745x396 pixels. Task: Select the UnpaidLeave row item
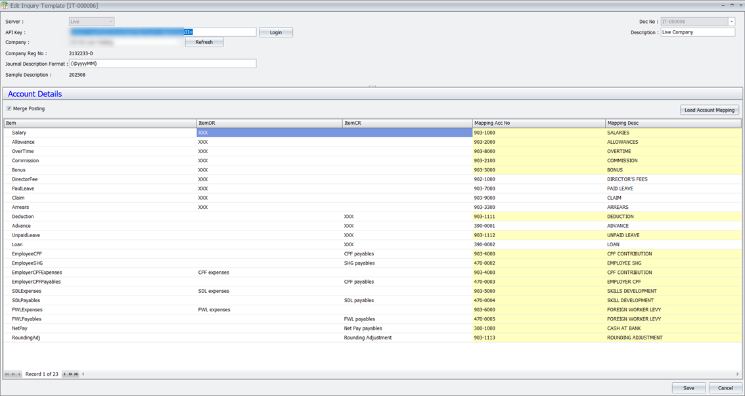pos(101,235)
